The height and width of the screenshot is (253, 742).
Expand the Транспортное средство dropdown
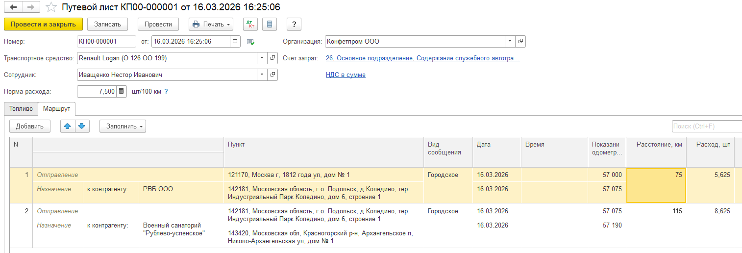(262, 58)
